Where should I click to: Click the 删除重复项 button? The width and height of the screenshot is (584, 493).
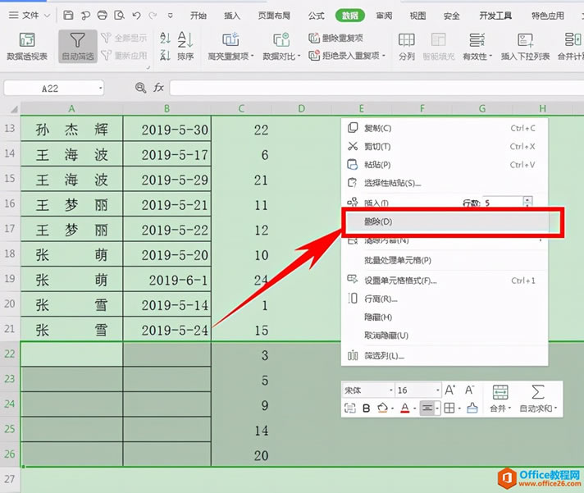pos(335,38)
